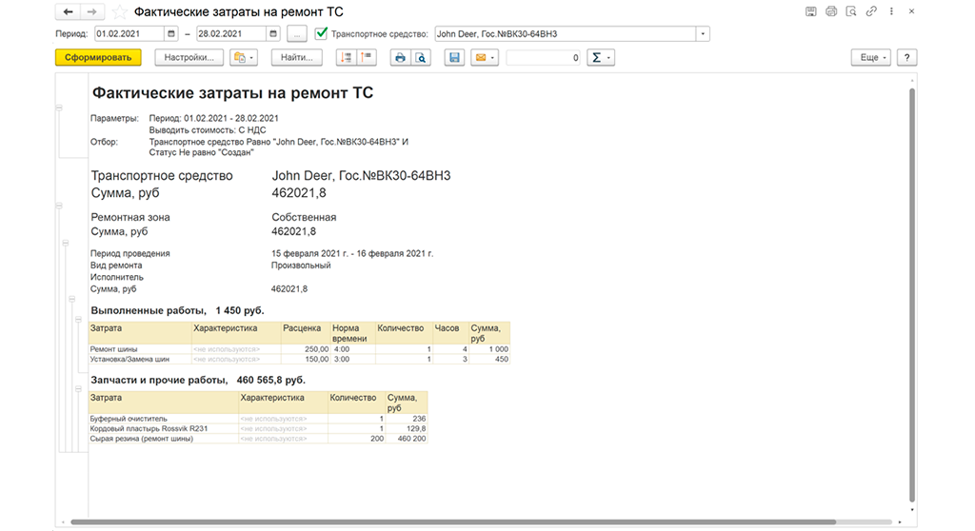Select the John Deer, Гос.№ВК30-64ВН3 report cell
The image size is (975, 531).
[361, 176]
